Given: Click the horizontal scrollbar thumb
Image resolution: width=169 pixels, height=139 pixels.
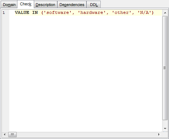Looking at the screenshot, I should coord(12,134).
